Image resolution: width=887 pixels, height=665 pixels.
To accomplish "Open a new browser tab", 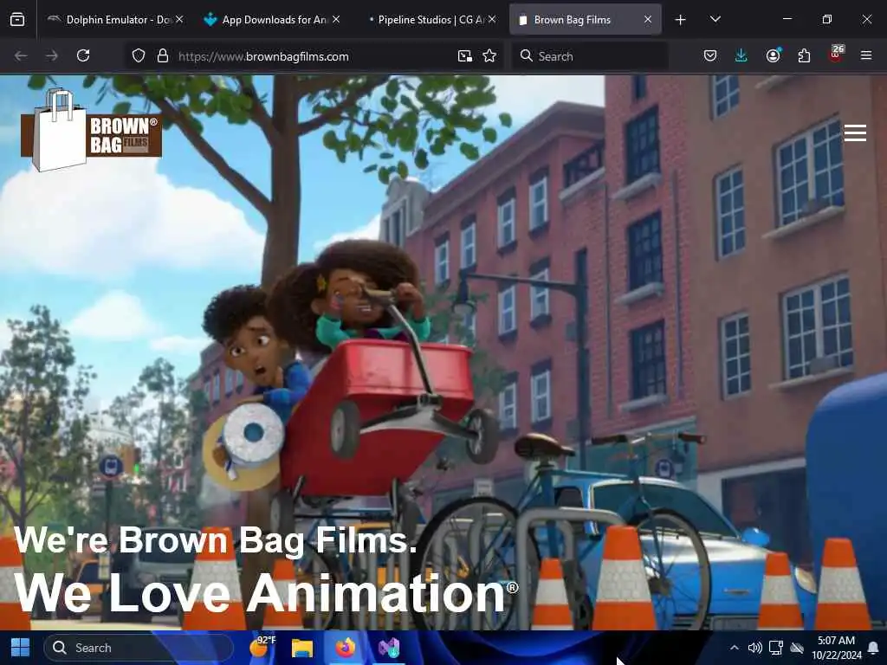I will (x=681, y=20).
